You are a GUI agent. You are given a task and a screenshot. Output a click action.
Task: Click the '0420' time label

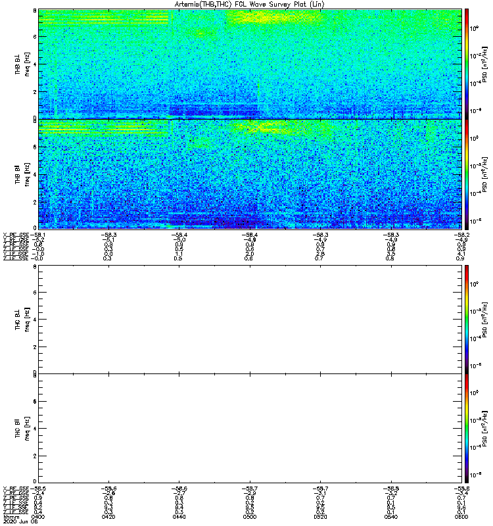108,517
